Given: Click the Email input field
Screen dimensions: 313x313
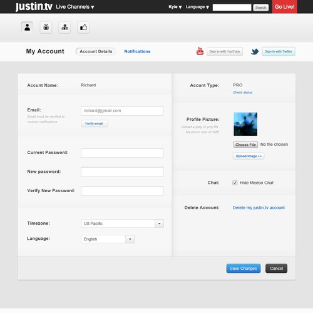Looking at the screenshot, I should pyautogui.click(x=122, y=111).
